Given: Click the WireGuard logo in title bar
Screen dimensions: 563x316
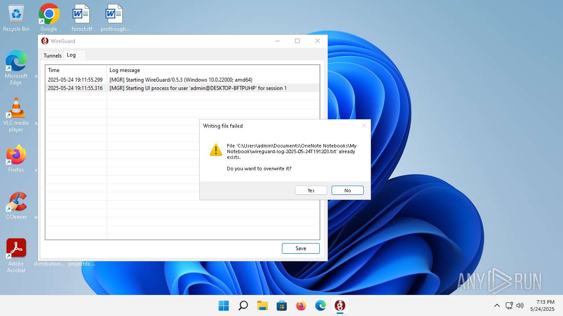Looking at the screenshot, I should [x=45, y=41].
